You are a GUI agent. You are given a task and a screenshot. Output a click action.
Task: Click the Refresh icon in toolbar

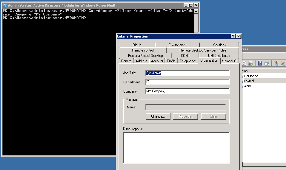click(x=244, y=63)
